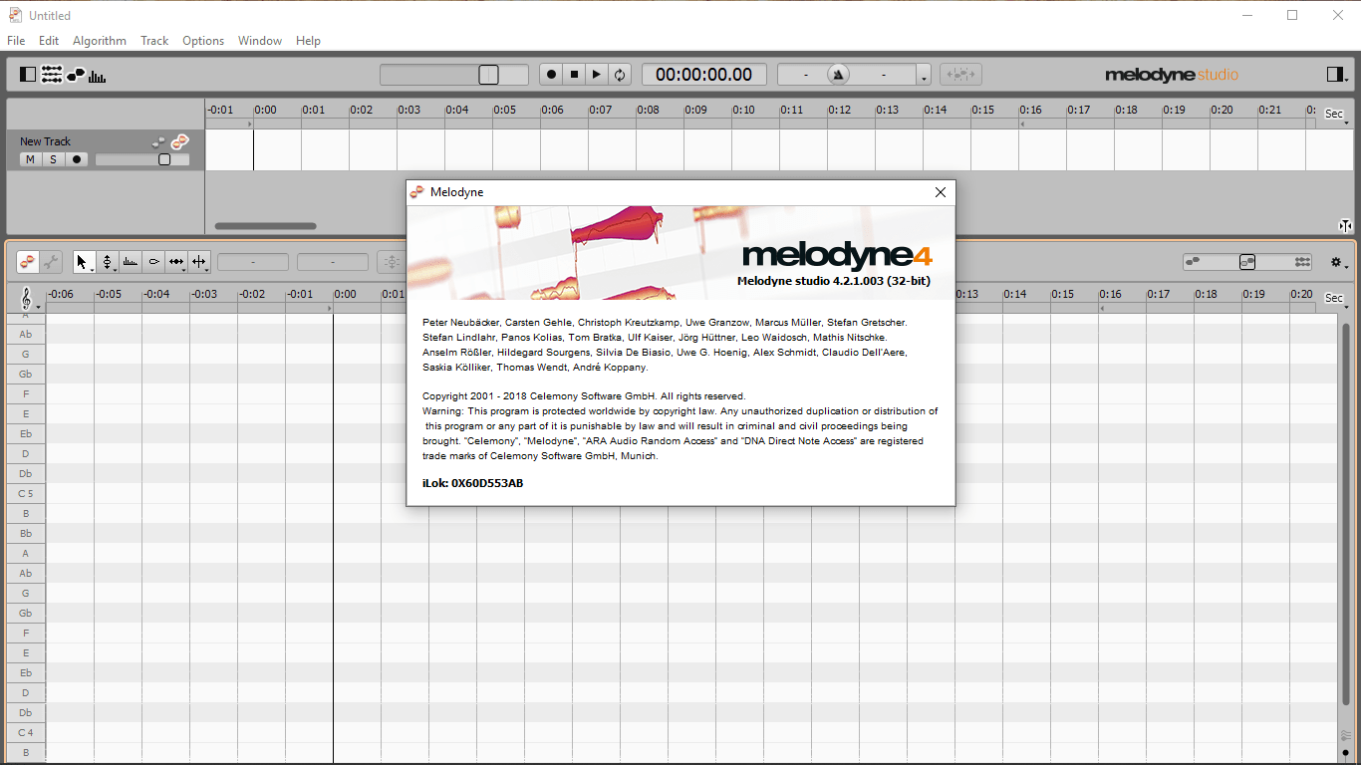1361x765 pixels.
Task: Expand the Main tool sub-options arrow
Action: [x=93, y=269]
